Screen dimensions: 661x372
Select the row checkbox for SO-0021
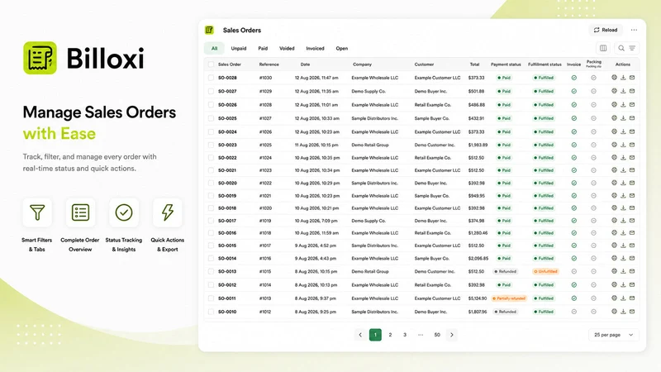tap(211, 170)
